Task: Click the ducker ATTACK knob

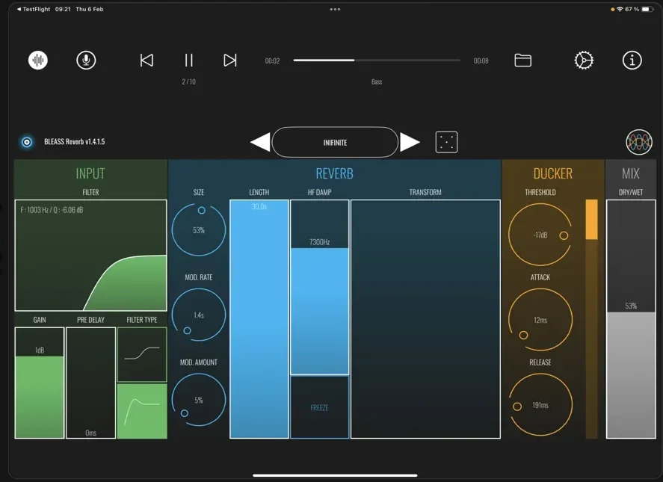Action: (540, 320)
